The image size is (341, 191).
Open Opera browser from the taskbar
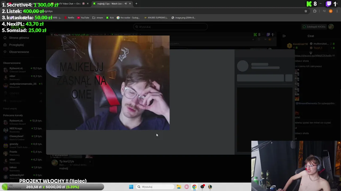[x=186, y=187]
